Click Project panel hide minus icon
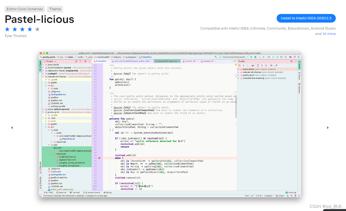 pyautogui.click(x=90, y=61)
